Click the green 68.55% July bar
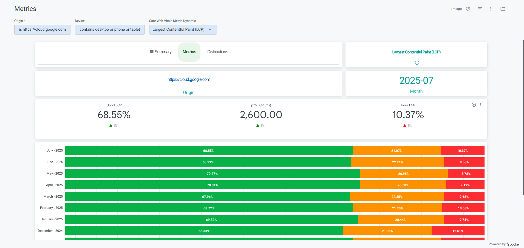Viewport: 524px width, 248px height. click(209, 150)
